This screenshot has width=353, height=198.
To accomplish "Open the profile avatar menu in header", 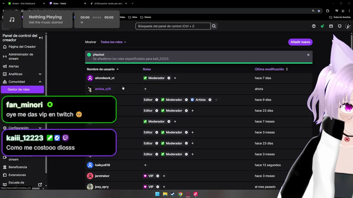I will point(348,26).
